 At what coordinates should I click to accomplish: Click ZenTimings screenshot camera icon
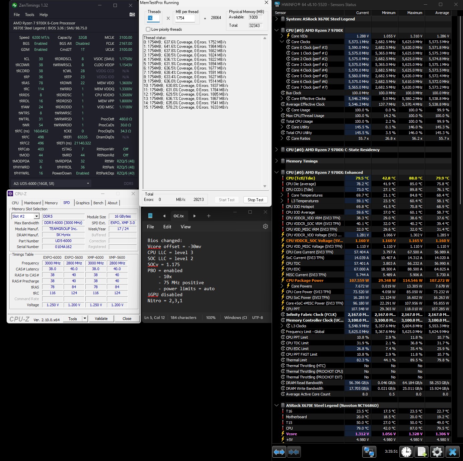click(132, 14)
